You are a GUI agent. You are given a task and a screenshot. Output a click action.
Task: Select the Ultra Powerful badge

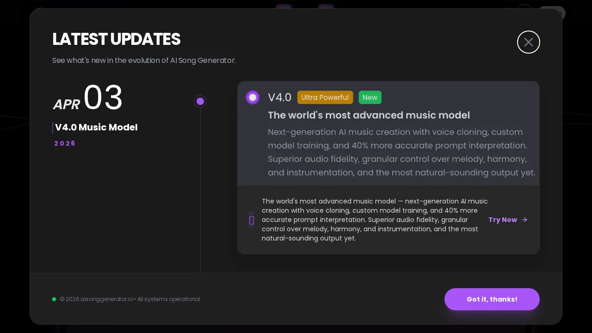pos(325,97)
